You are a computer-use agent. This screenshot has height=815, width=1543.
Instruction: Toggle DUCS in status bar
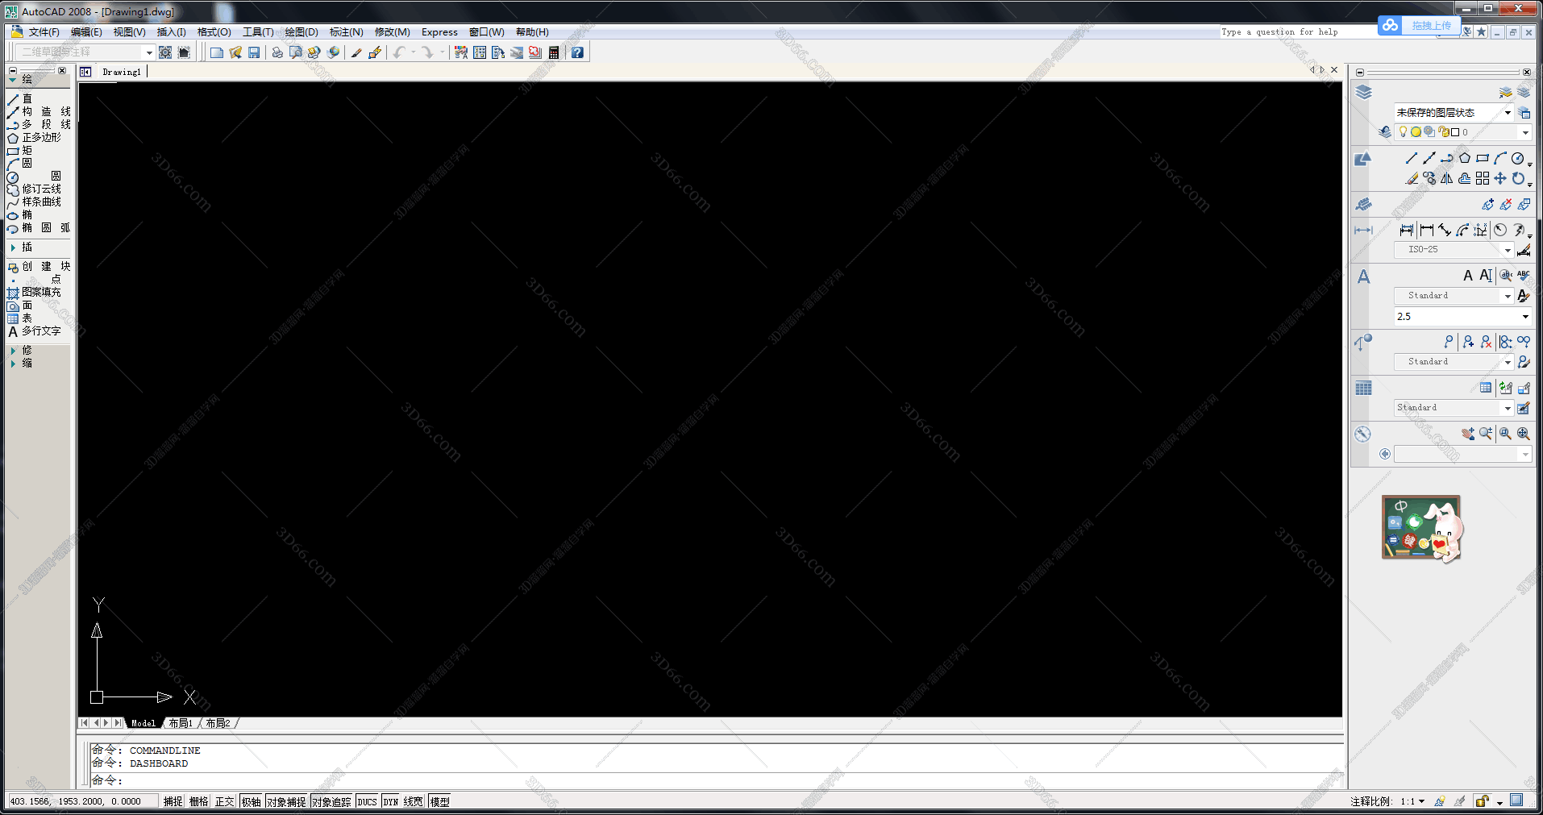click(x=367, y=801)
